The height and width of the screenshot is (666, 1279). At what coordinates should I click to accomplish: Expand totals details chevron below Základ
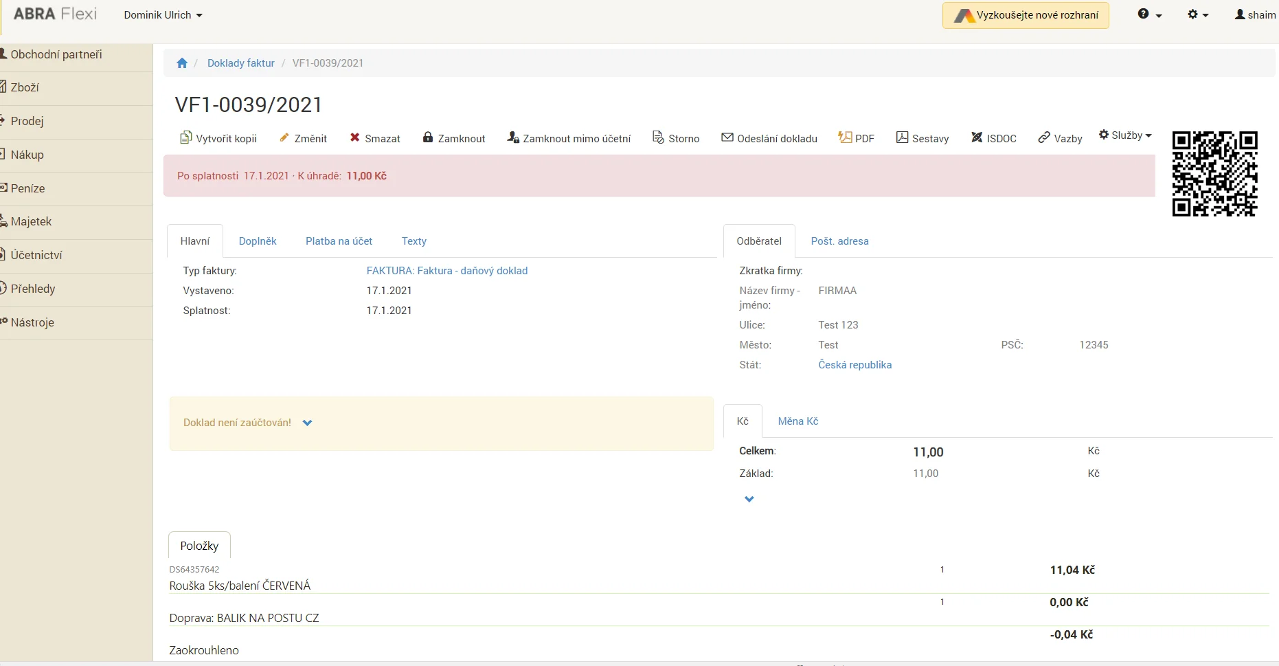click(x=749, y=499)
